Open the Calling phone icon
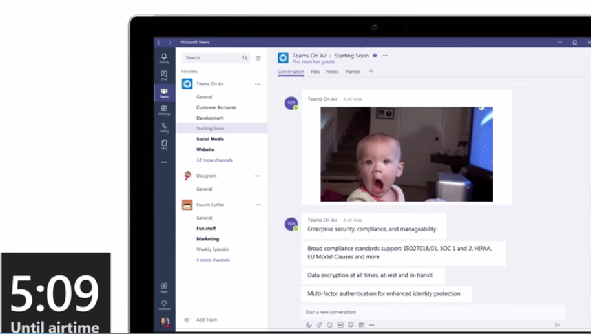This screenshot has height=334, width=591. click(x=164, y=127)
